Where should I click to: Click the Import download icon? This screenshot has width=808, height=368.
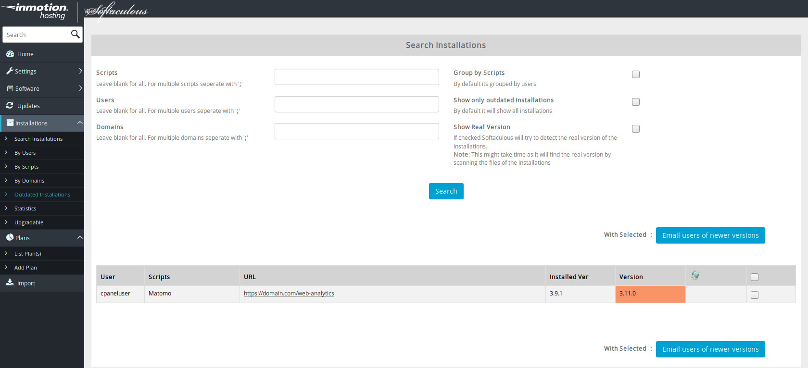coord(10,282)
